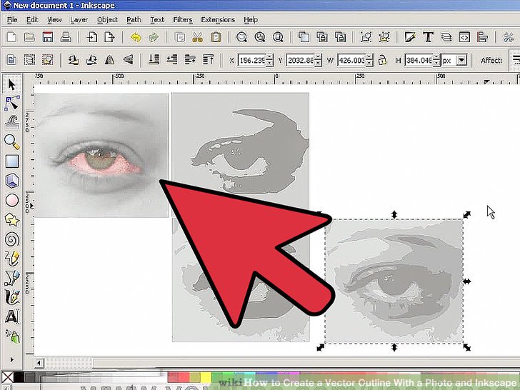Viewport: 520px width, 390px height.
Task: Click the selected grayscale eye tracing
Action: point(394,281)
